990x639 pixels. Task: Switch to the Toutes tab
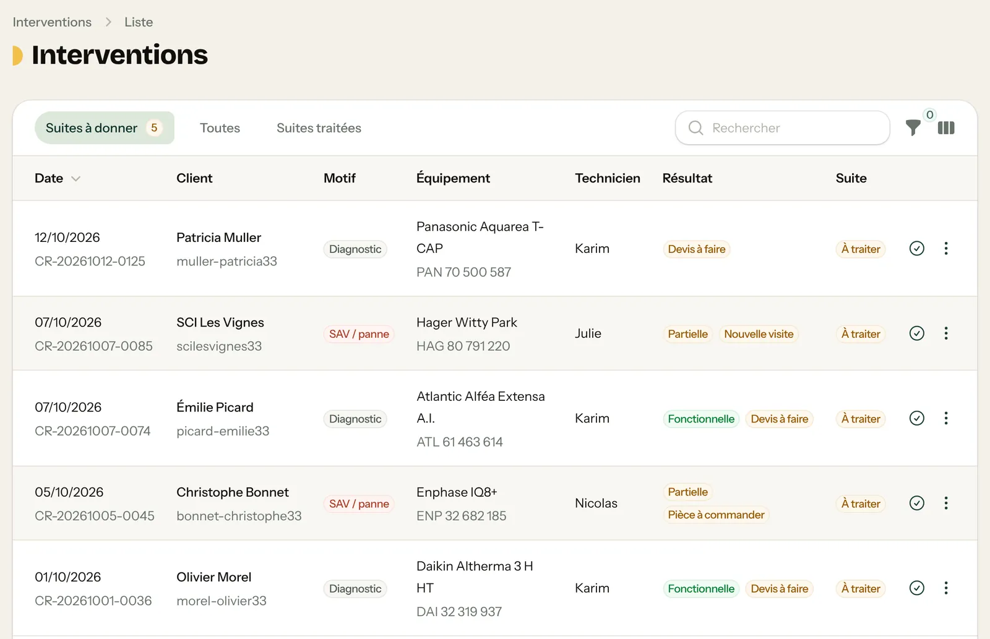pyautogui.click(x=220, y=128)
